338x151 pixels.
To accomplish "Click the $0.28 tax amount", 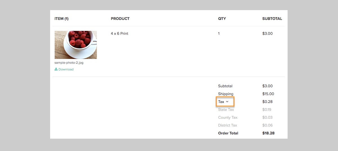I will pyautogui.click(x=267, y=102).
